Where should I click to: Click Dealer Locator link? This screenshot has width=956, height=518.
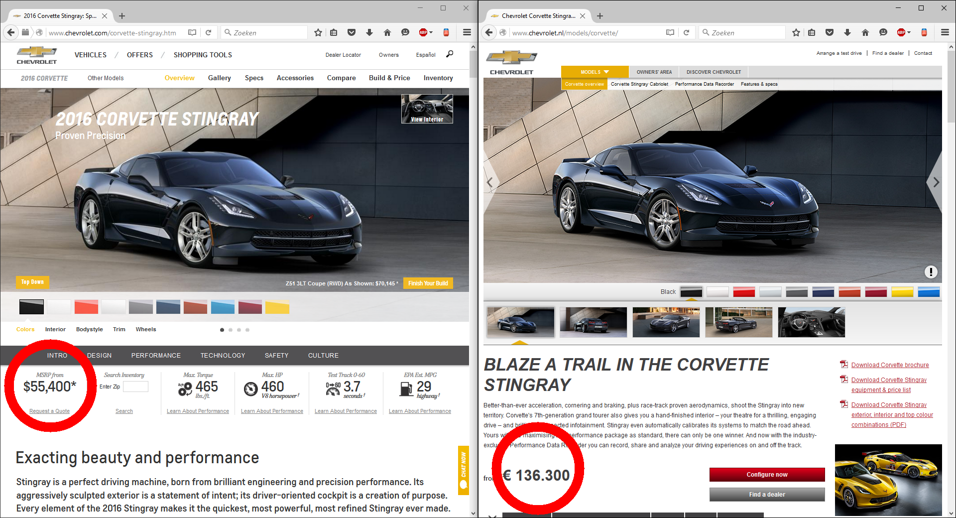point(343,55)
